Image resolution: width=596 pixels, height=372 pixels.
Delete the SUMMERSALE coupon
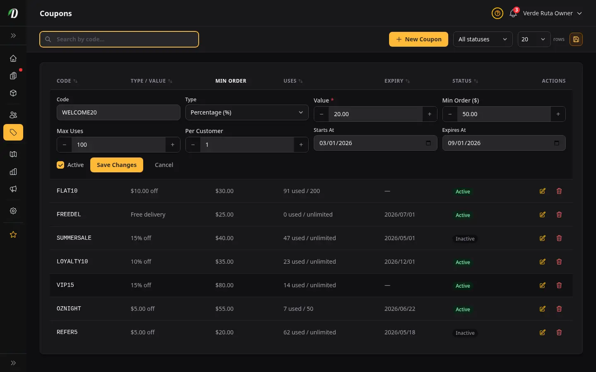[559, 238]
